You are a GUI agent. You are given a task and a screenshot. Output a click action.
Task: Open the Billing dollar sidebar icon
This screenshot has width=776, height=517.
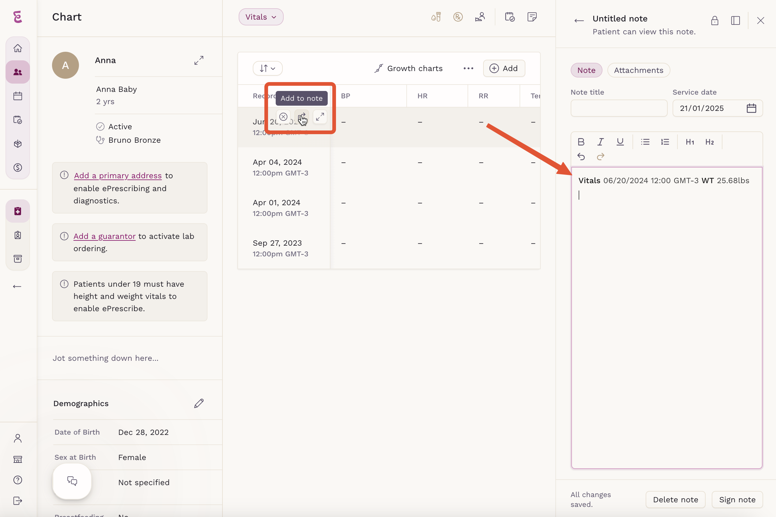(x=18, y=168)
